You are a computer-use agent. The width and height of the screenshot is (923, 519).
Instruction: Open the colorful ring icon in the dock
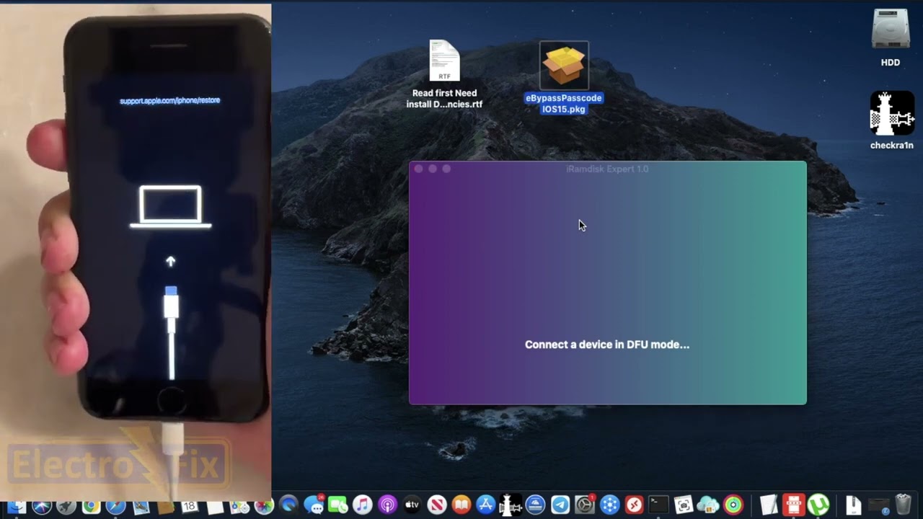(733, 505)
